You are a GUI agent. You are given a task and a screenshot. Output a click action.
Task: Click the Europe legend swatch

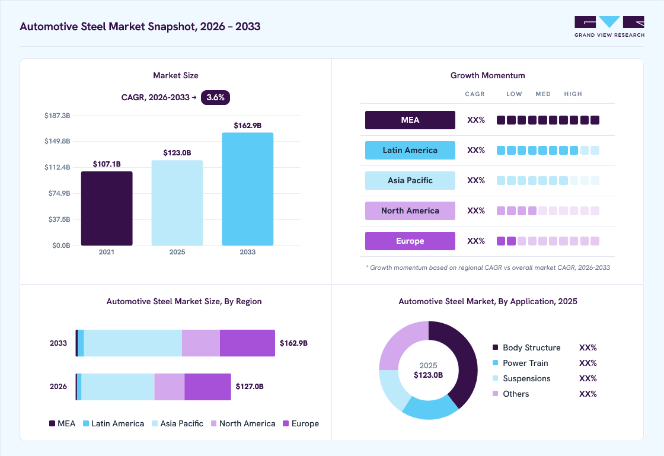point(286,423)
